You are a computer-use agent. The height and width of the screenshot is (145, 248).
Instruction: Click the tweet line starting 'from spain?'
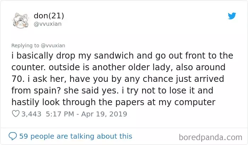pyautogui.click(x=112, y=91)
